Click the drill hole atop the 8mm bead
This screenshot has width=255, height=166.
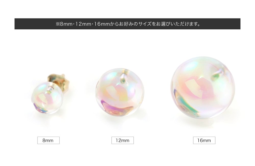pyautogui.click(x=49, y=91)
